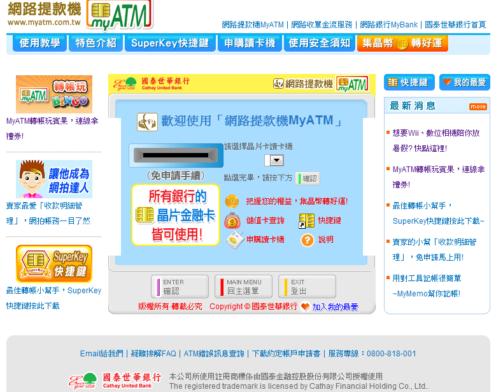Click the green 確認 button next to 請按下方
The image size is (496, 392).
pos(308,178)
